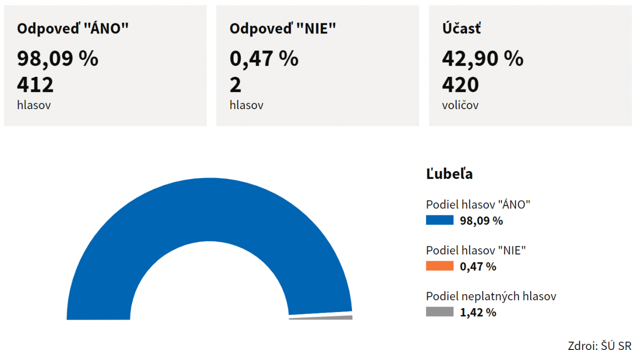
Task: Click the 98,09 % value in ÁNO card
Action: coord(58,58)
